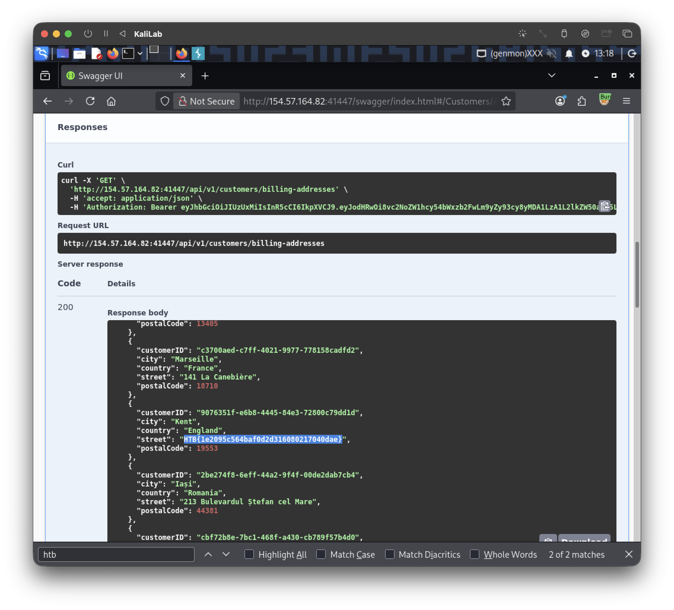Open the terminal emulator in panel
This screenshot has width=674, height=610.
point(128,53)
